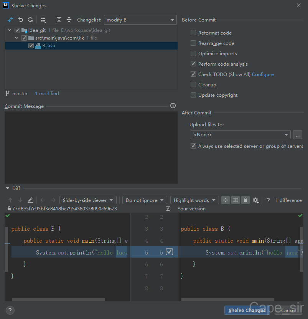
Task: Click inside the Commit Message text area
Action: click(x=91, y=147)
